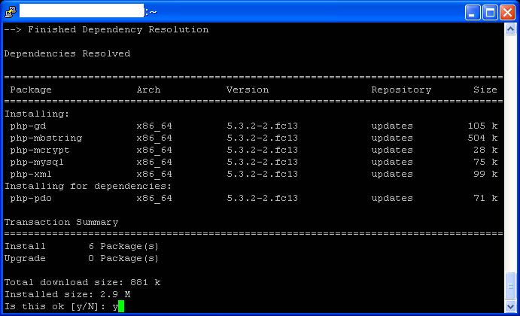Click the php-xml package name
The width and height of the screenshot is (520, 316).
tap(31, 174)
